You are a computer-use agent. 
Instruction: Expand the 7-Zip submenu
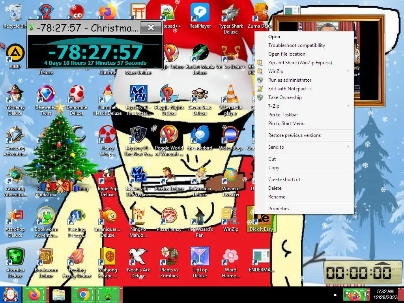304,106
